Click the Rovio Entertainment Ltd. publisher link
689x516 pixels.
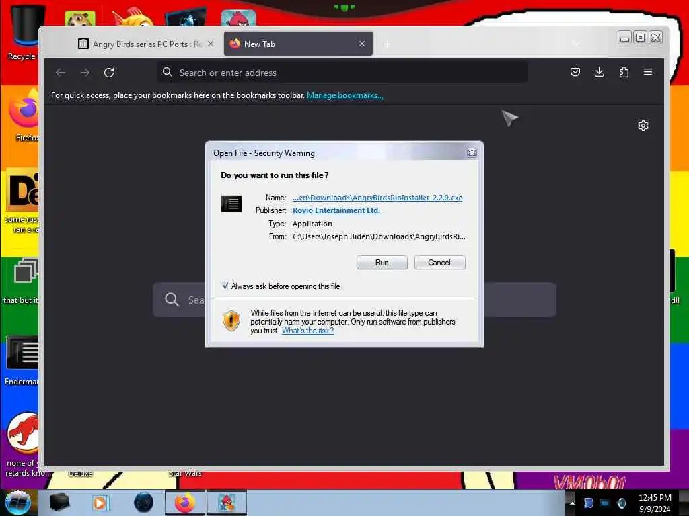click(x=336, y=210)
